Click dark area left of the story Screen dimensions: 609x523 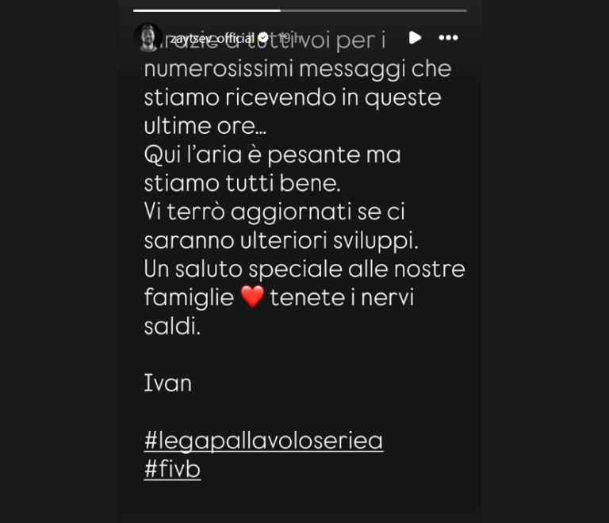click(59, 261)
